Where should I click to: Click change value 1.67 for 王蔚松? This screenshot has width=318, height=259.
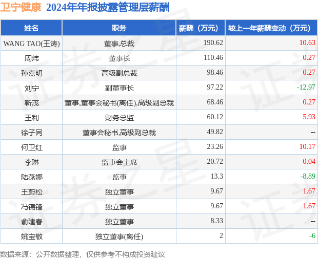coord(309,191)
